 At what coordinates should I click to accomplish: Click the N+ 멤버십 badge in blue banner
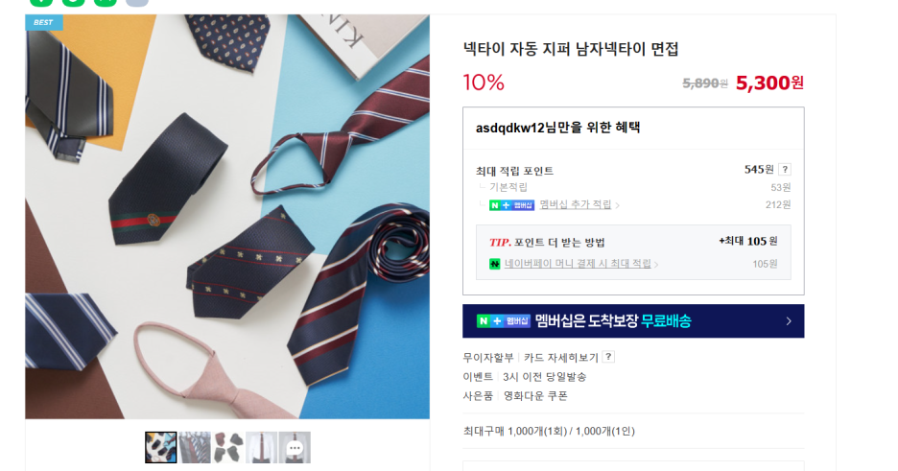tap(504, 321)
